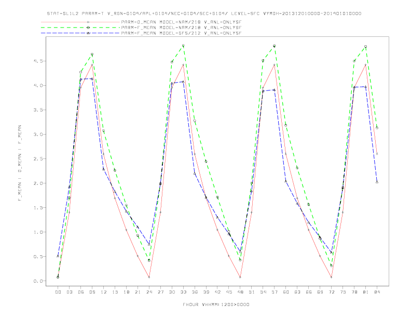This screenshot has height=318, width=411.
Task: Click x-axis tick label 84
Action: click(x=377, y=292)
